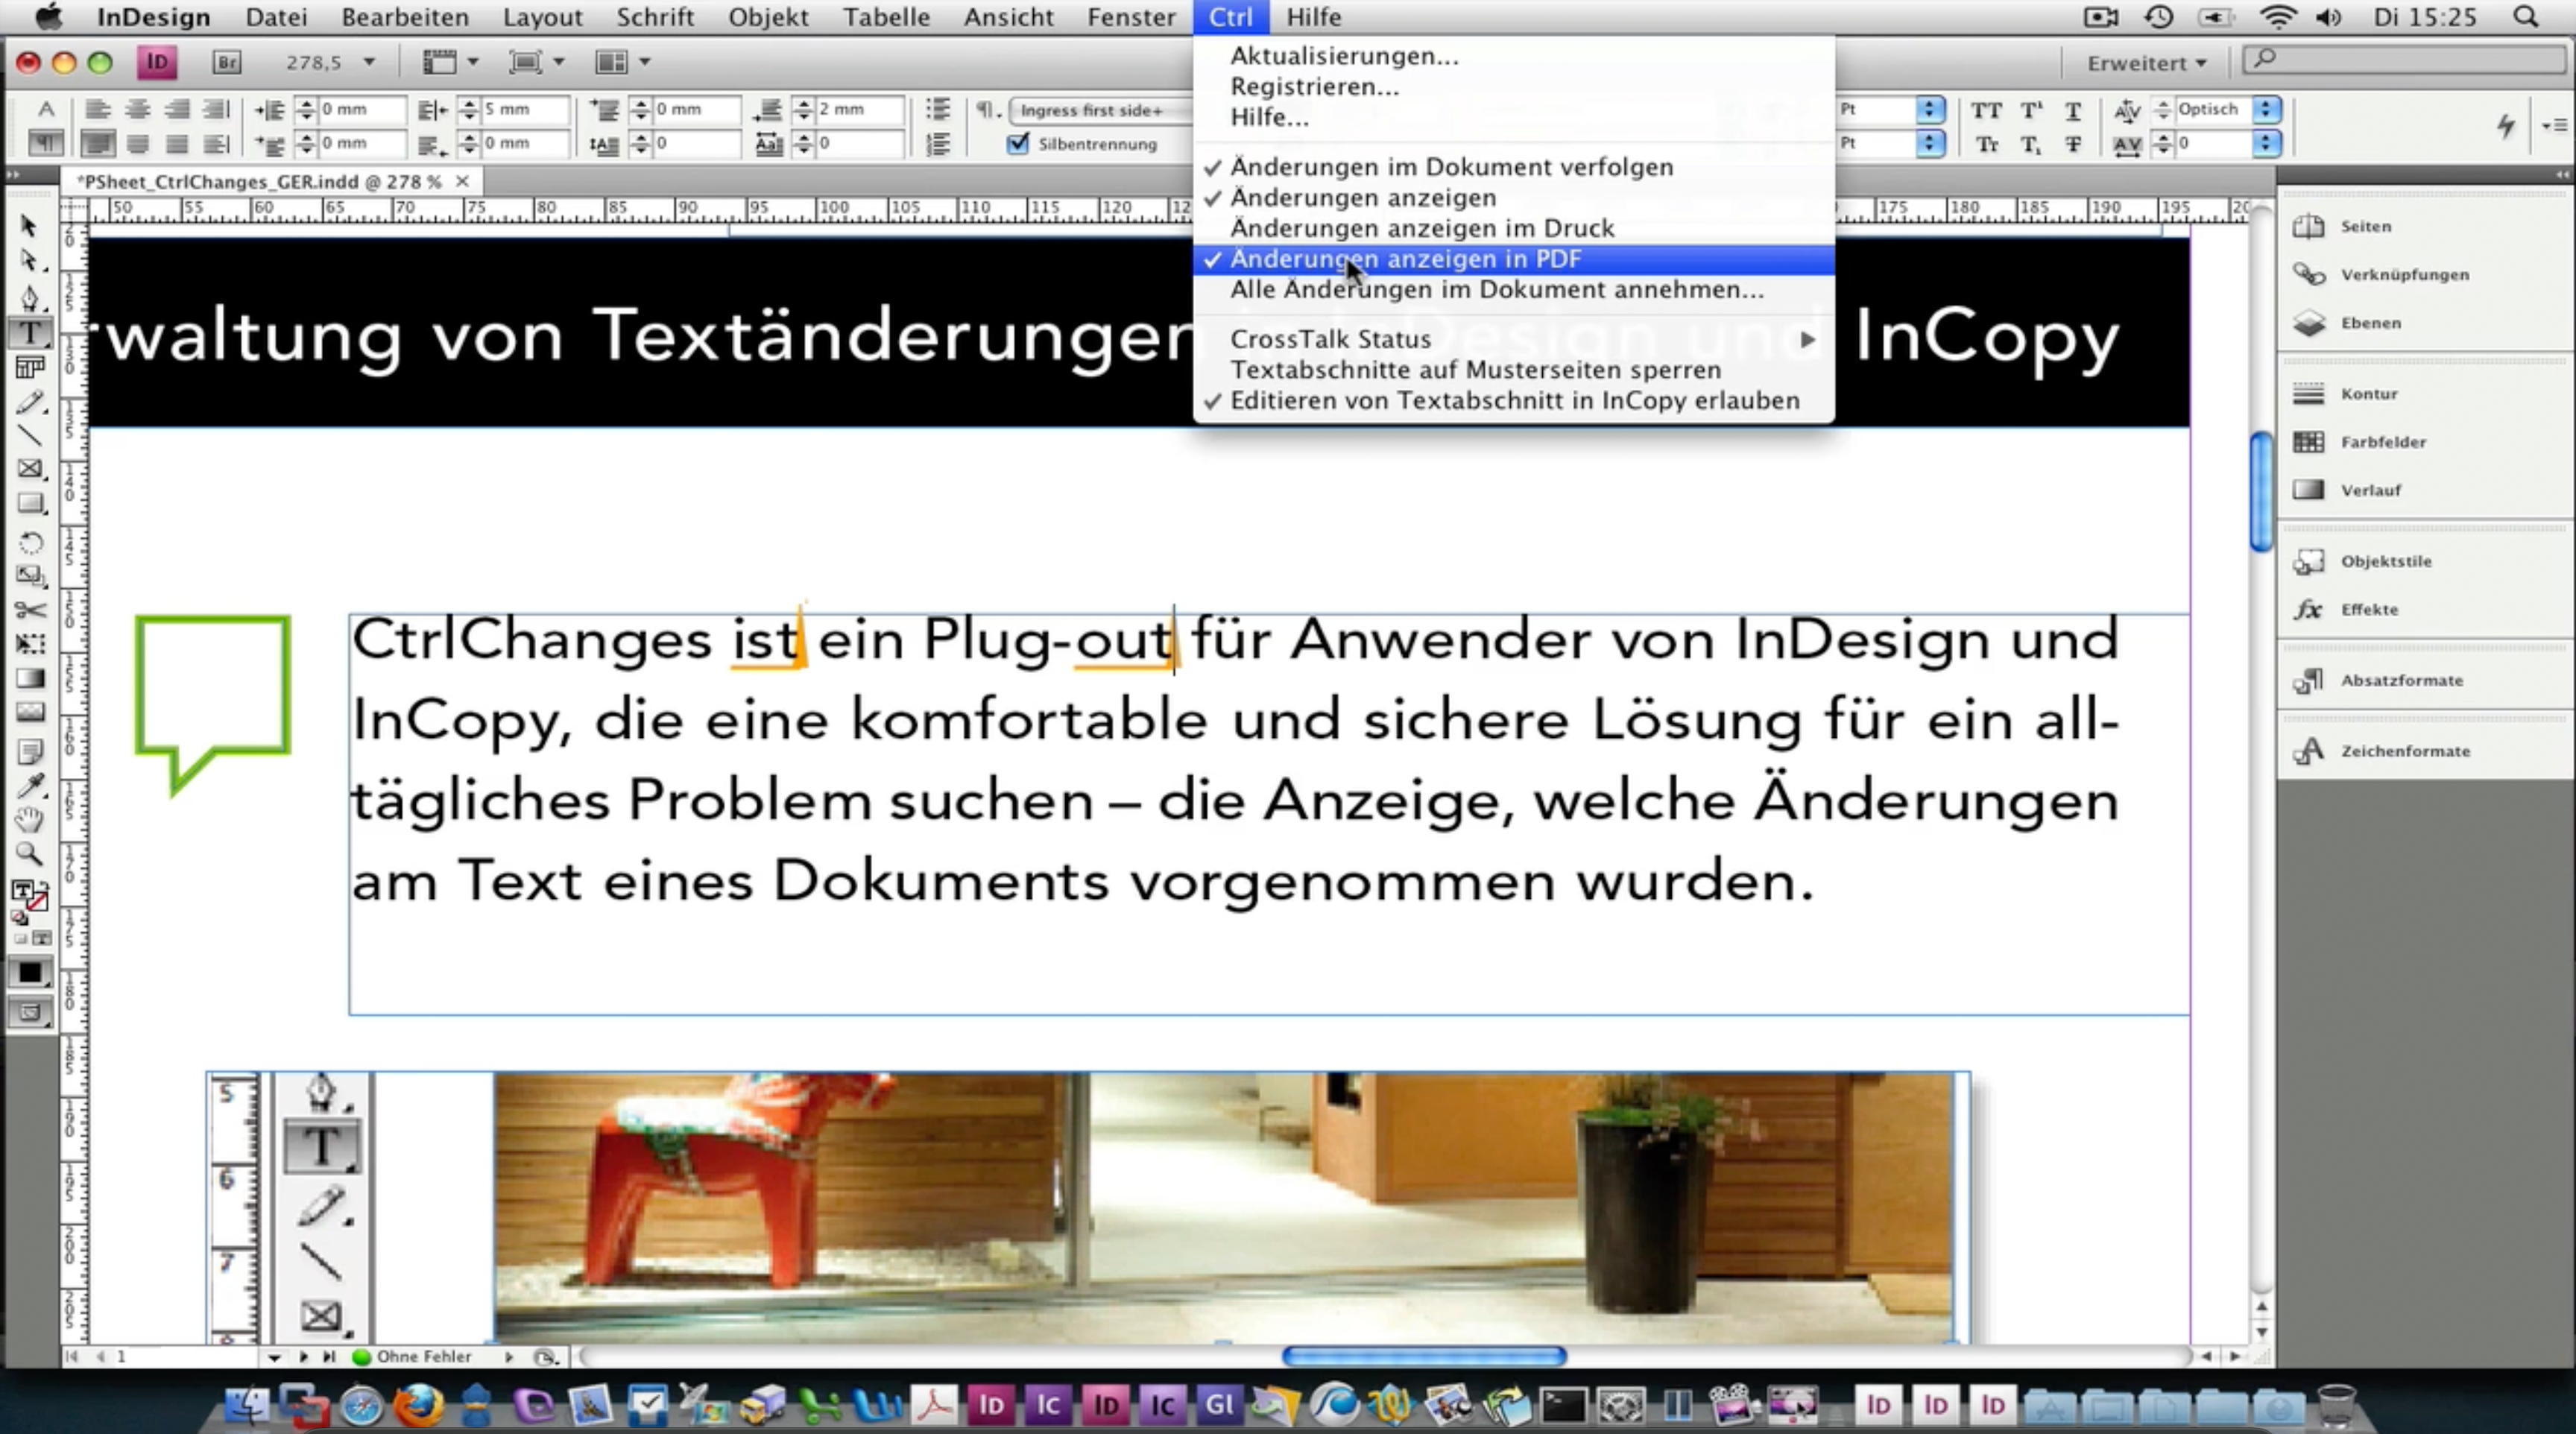This screenshot has width=2576, height=1434.
Task: Go to next page arrow in status bar
Action: (x=303, y=1357)
